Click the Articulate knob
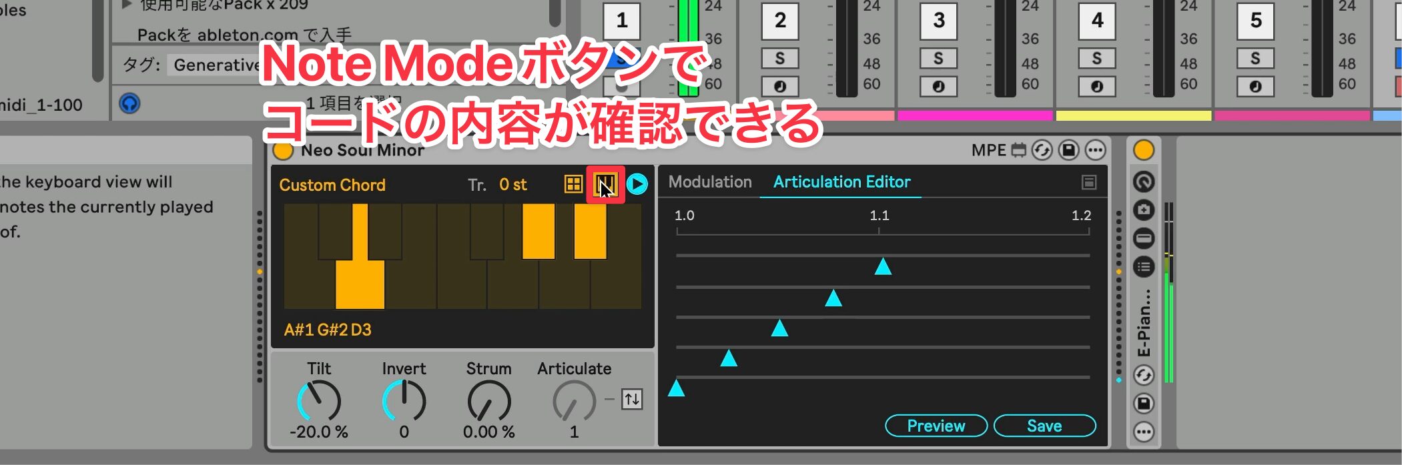 (574, 400)
